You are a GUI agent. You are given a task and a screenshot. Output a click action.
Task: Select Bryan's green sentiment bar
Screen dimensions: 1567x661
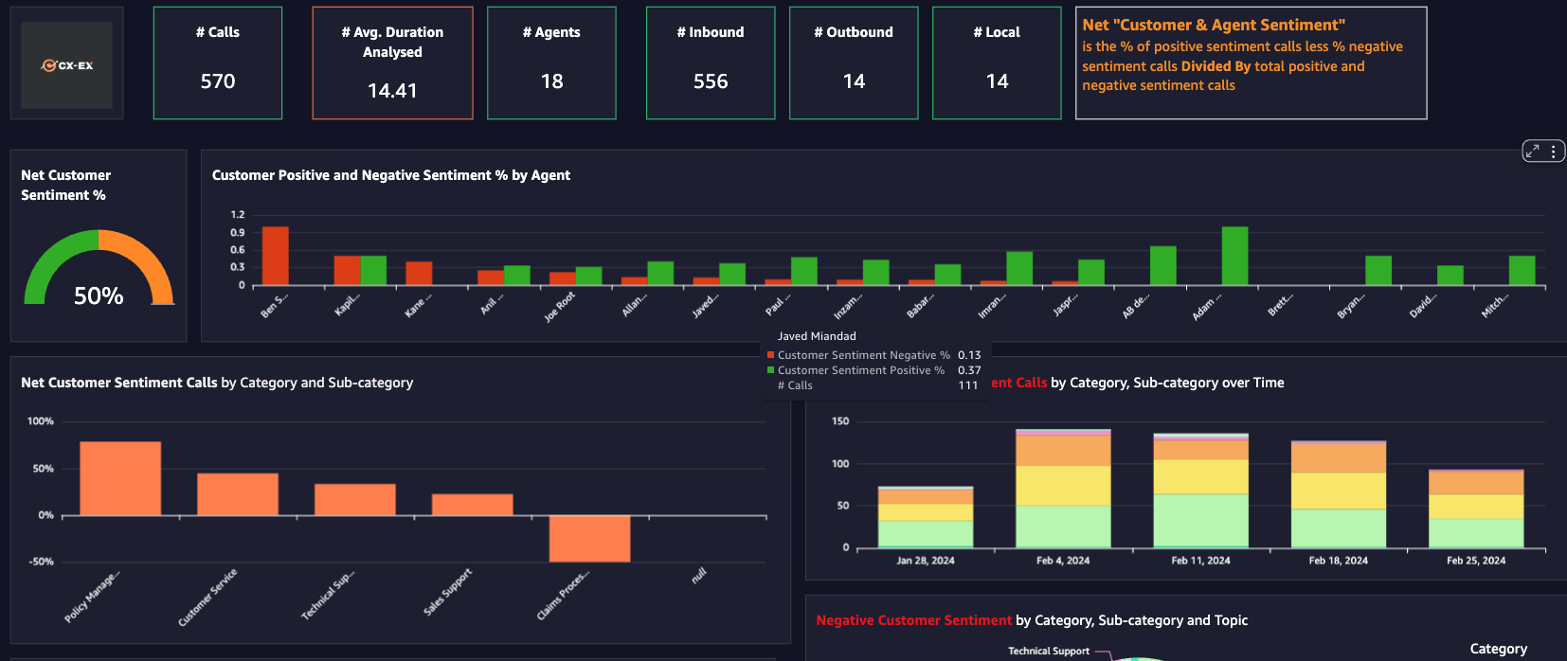(1378, 270)
